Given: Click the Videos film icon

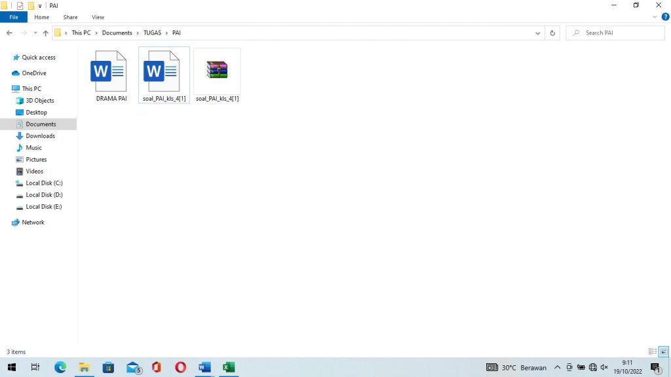Looking at the screenshot, I should [x=20, y=171].
